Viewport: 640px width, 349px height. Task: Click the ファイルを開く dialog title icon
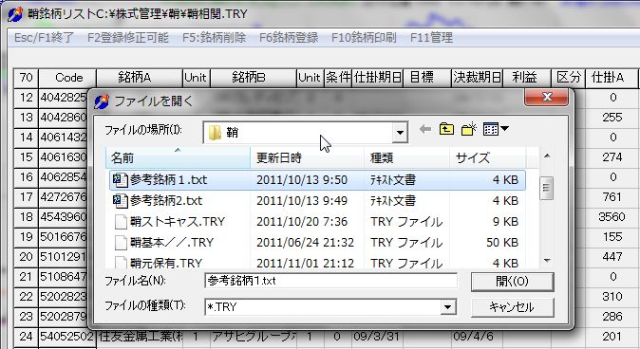[x=102, y=101]
